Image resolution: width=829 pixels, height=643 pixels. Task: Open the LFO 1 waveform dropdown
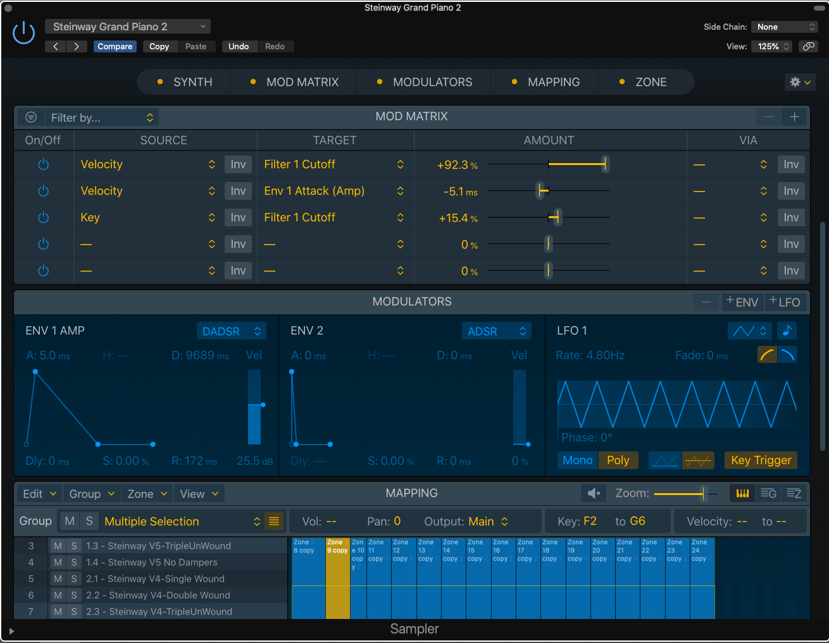pos(750,331)
